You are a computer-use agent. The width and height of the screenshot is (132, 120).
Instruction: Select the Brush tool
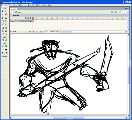click(6, 24)
